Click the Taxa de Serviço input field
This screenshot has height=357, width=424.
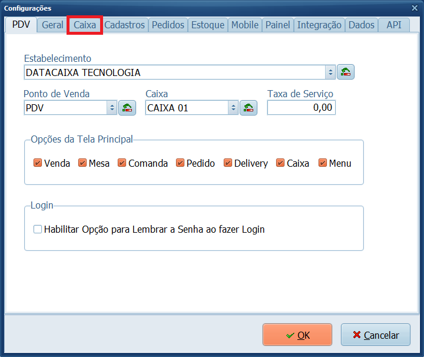click(x=301, y=108)
